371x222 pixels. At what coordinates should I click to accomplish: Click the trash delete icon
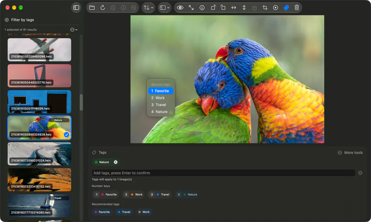click(x=297, y=8)
